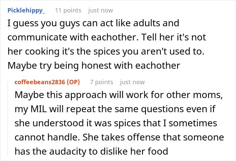Screen dimensions: 236x161
Task: Click the 7 points score
Action: pos(101,82)
